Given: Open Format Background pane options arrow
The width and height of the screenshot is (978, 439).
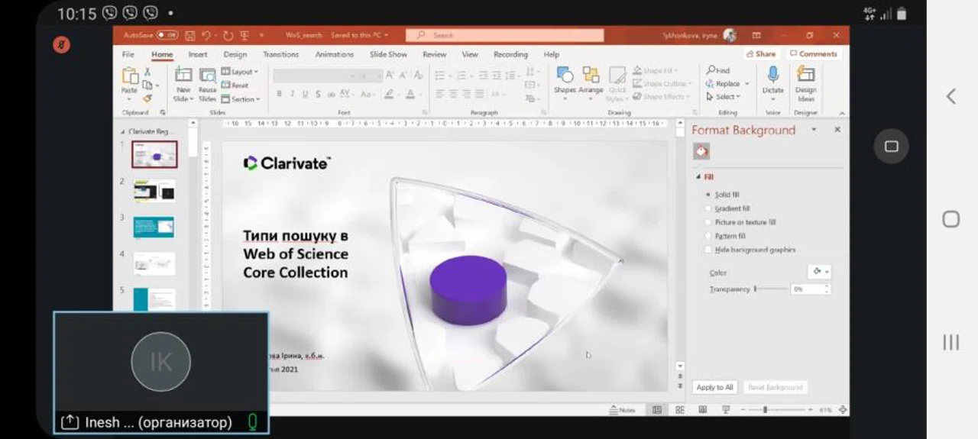Looking at the screenshot, I should pyautogui.click(x=814, y=130).
